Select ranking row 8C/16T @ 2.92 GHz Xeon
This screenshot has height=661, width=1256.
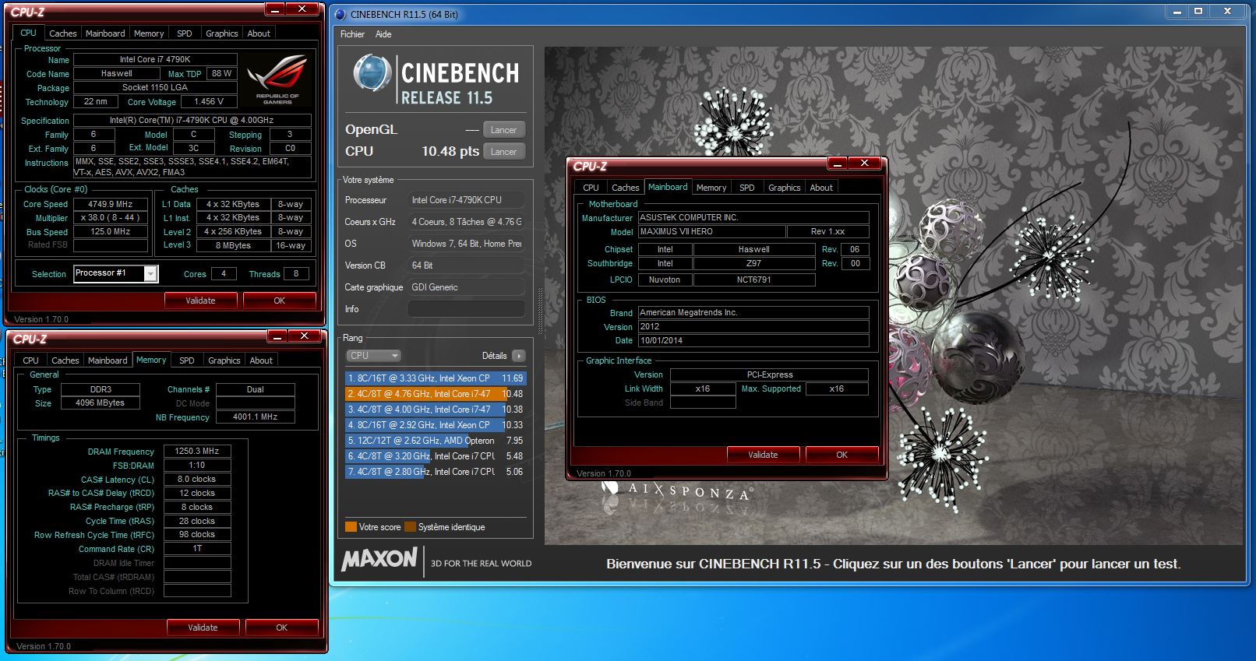436,425
